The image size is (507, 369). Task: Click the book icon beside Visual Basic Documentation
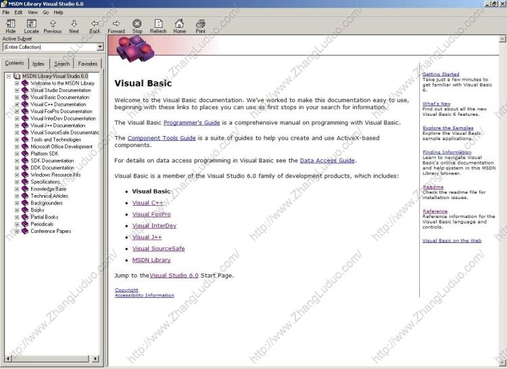click(25, 97)
